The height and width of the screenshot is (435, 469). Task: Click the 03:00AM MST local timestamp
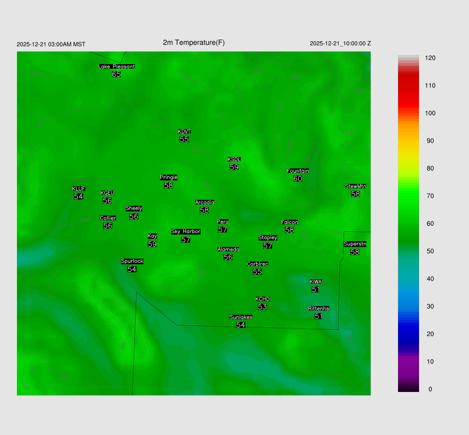pyautogui.click(x=51, y=44)
